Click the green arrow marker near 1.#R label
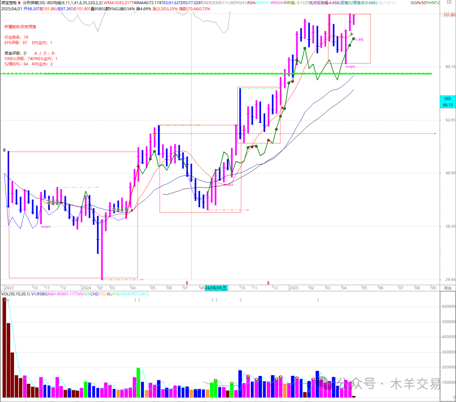Viewport: 456px width, 402px height. [352, 34]
